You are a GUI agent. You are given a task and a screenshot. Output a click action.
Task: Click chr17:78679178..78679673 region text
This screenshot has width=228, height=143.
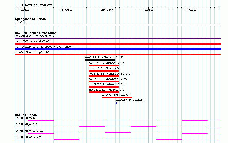pyautogui.click(x=34, y=6)
